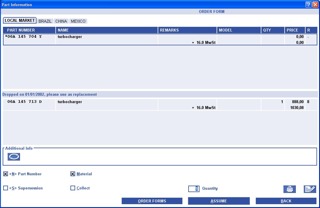Enable the Supersession checkbox

click(x=6, y=188)
